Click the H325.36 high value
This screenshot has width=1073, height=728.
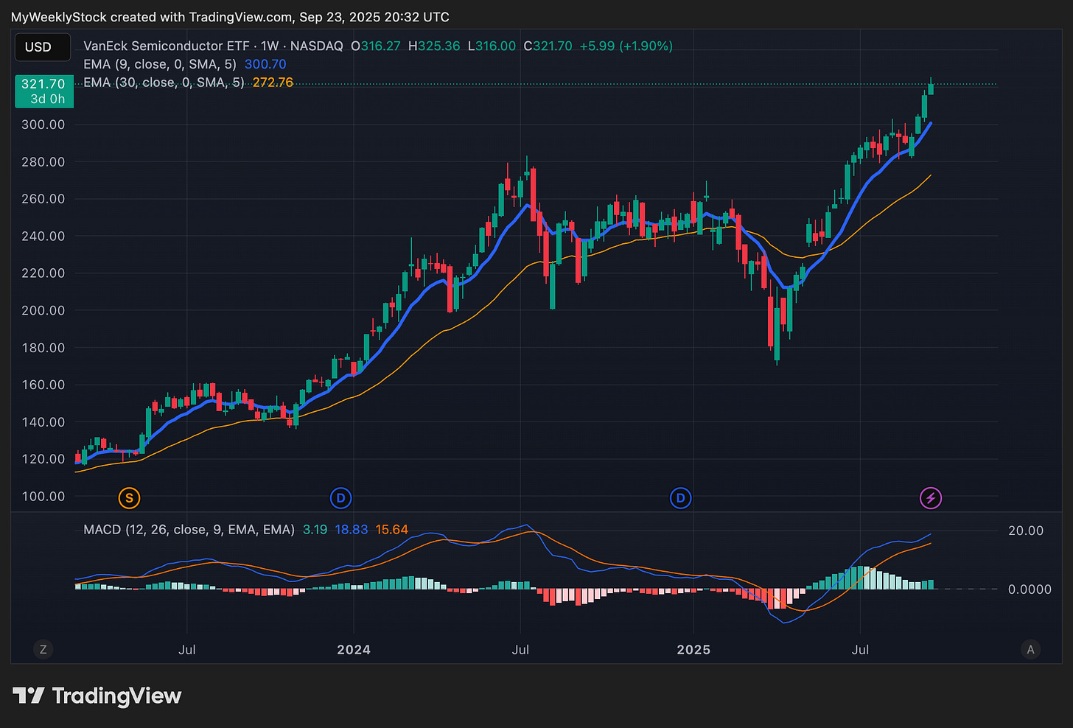(x=434, y=46)
